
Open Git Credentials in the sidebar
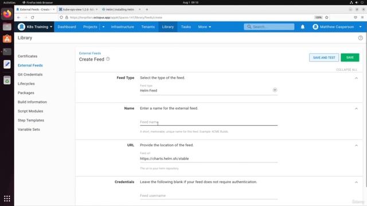pos(30,74)
